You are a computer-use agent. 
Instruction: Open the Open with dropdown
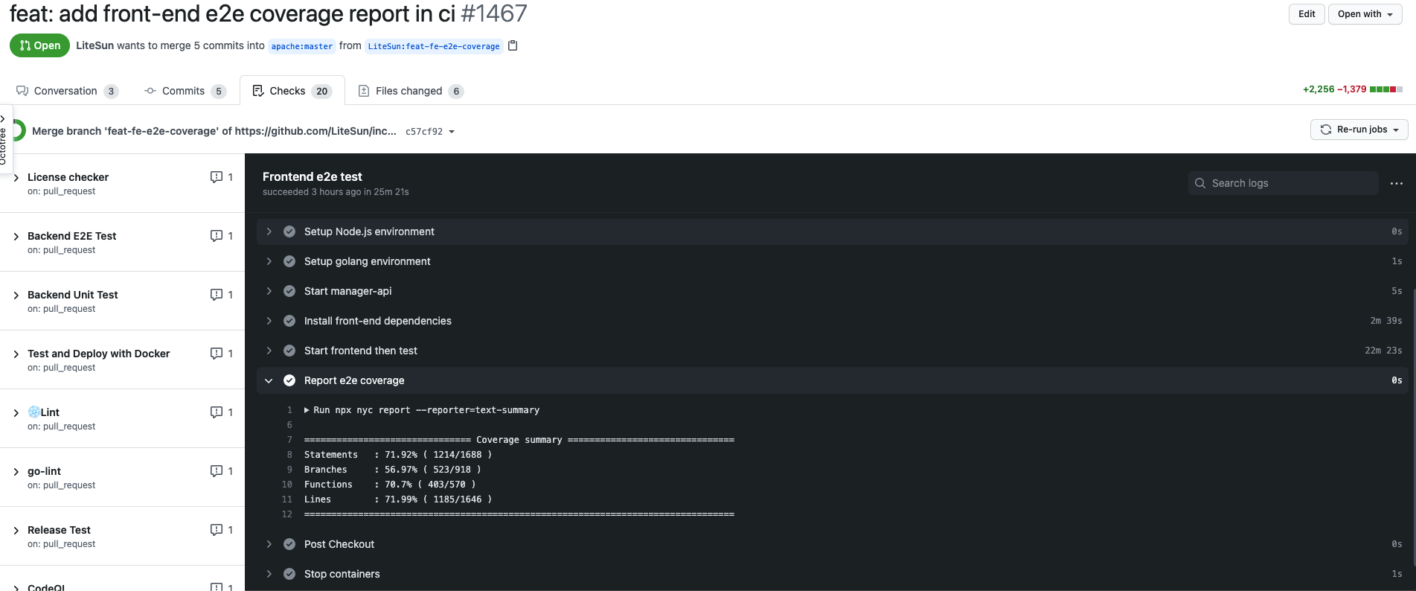1365,14
